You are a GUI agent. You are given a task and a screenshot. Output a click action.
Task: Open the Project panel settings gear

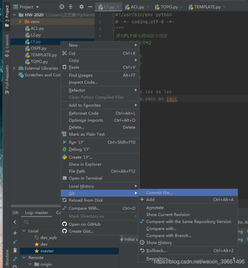(x=82, y=7)
